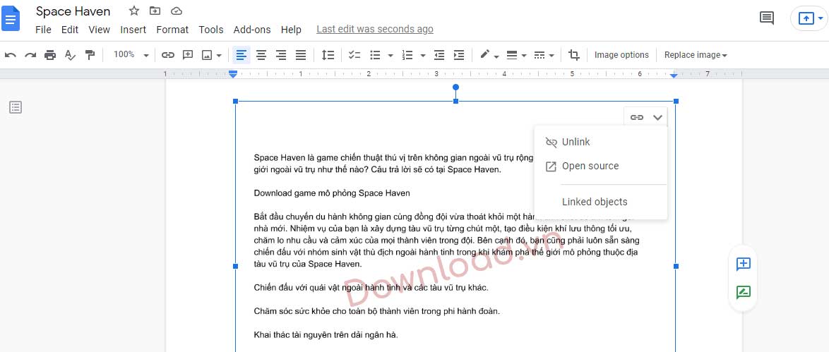Image resolution: width=829 pixels, height=352 pixels.
Task: Expand bulleted list style options
Action: [390, 56]
